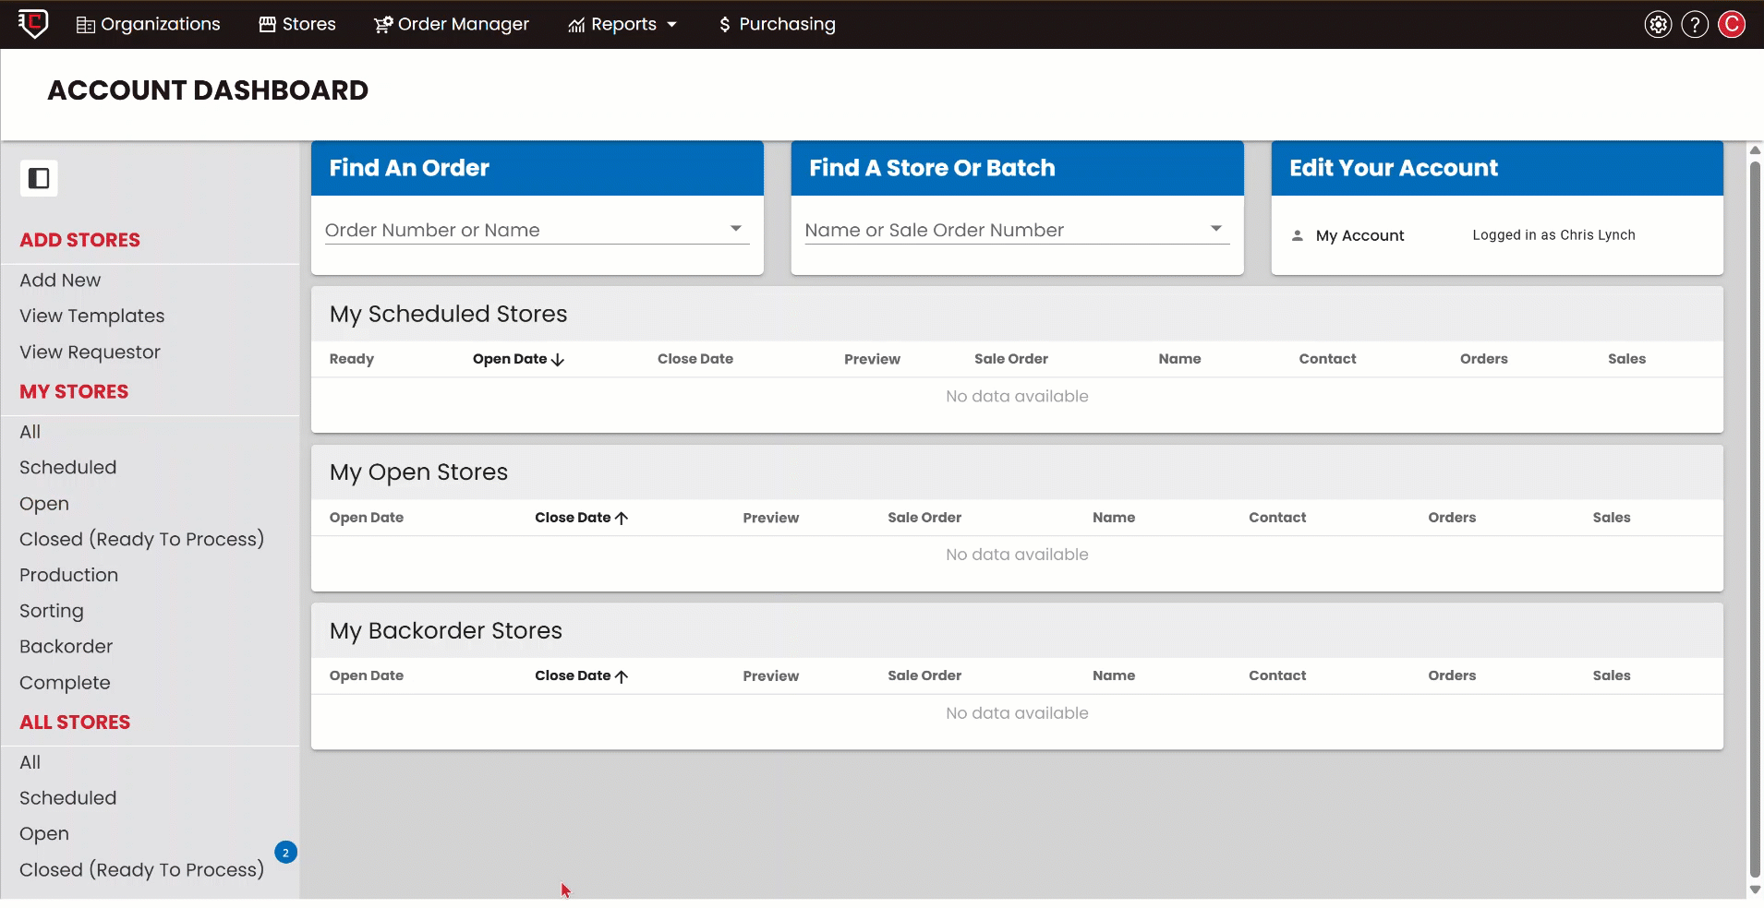The width and height of the screenshot is (1764, 908).
Task: Click the My Account person icon
Action: pos(1298,236)
